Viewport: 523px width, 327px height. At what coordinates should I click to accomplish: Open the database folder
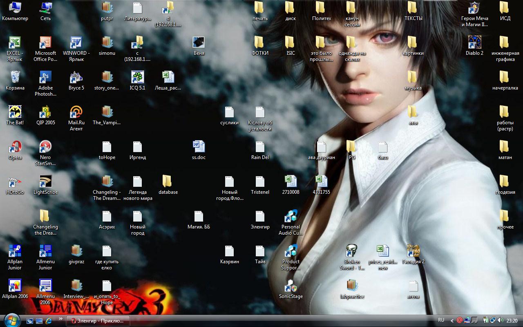click(x=168, y=185)
